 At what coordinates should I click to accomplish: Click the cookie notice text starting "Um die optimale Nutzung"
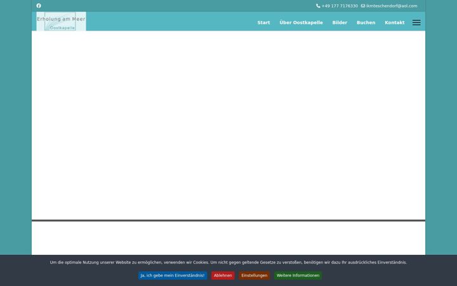[228, 262]
